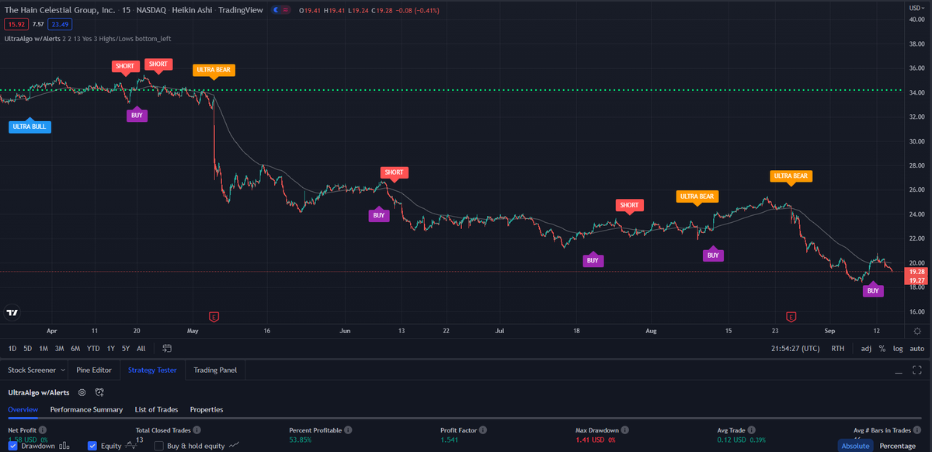Switch to Percentage display mode

tap(897, 446)
